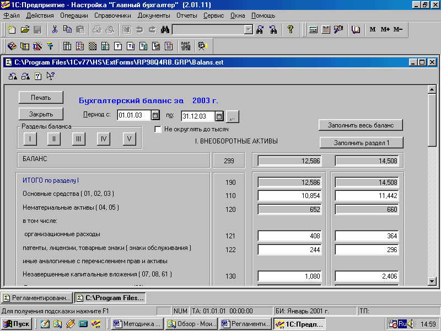The height and width of the screenshot is (331, 441).
Task: Click the Open folder icon in toolbar
Action: click(x=25, y=30)
